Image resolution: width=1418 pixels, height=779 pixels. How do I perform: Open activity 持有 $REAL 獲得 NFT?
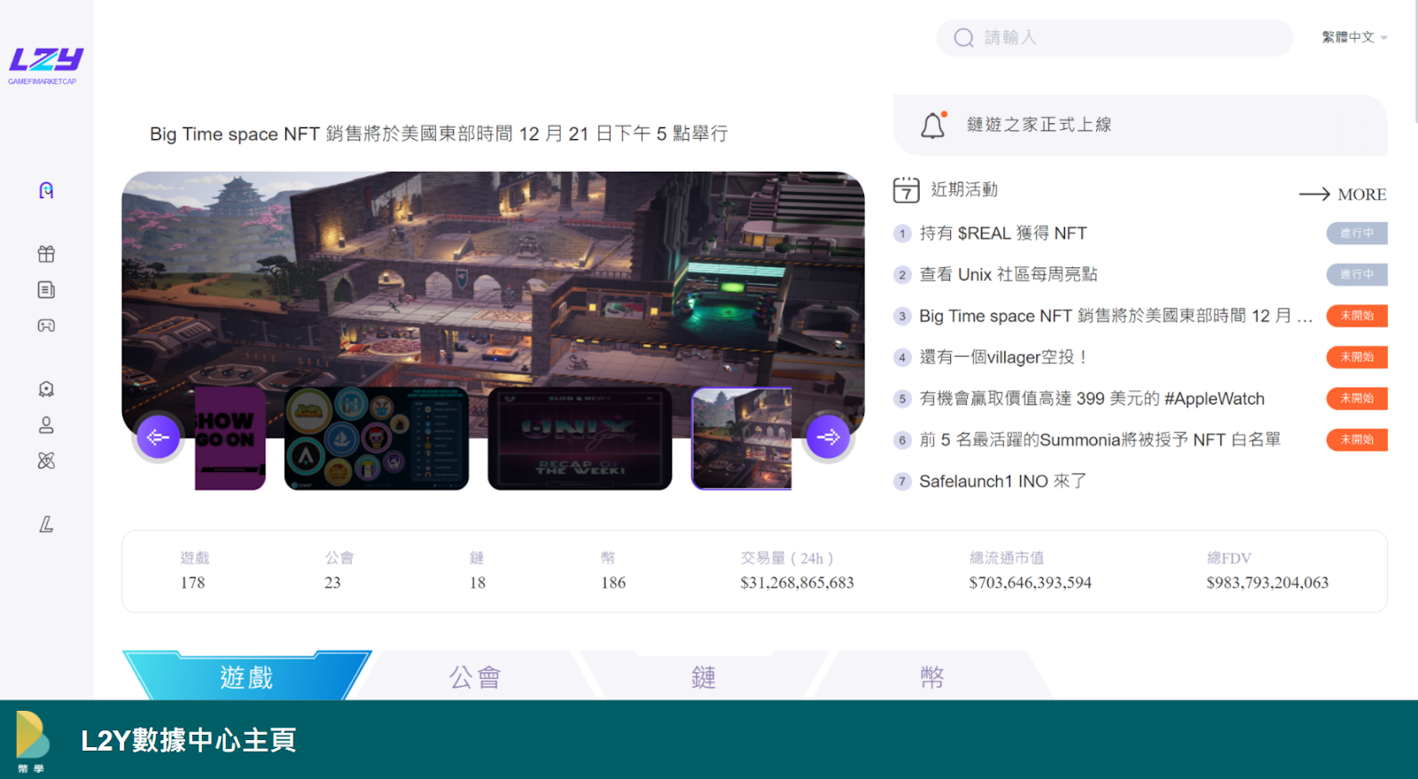coord(1002,233)
